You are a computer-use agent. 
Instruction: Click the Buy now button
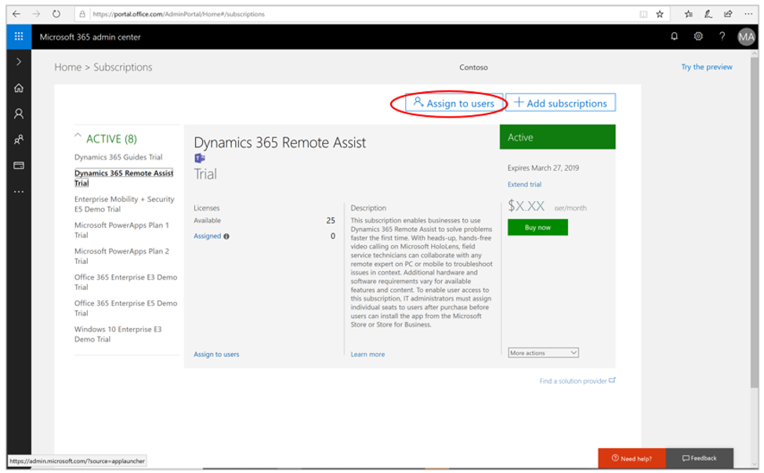point(538,227)
